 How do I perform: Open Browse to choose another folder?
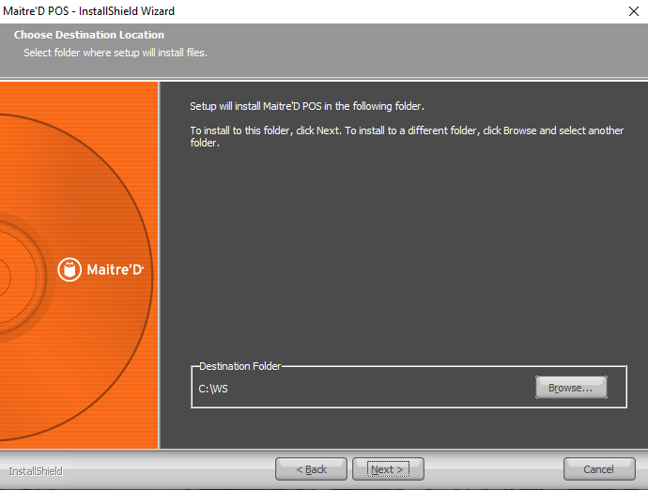click(571, 388)
